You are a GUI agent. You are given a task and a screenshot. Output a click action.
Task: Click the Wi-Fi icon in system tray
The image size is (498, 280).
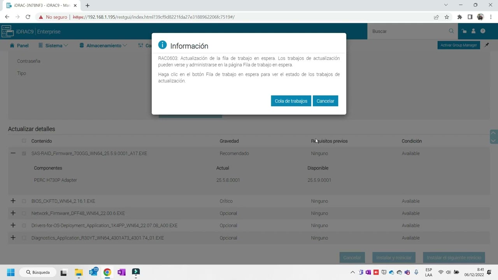click(x=441, y=272)
